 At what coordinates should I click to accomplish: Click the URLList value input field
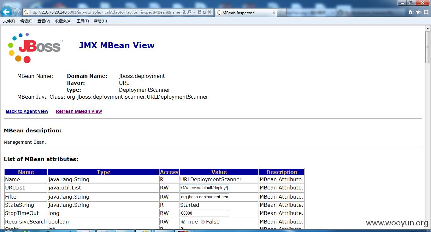(x=204, y=188)
